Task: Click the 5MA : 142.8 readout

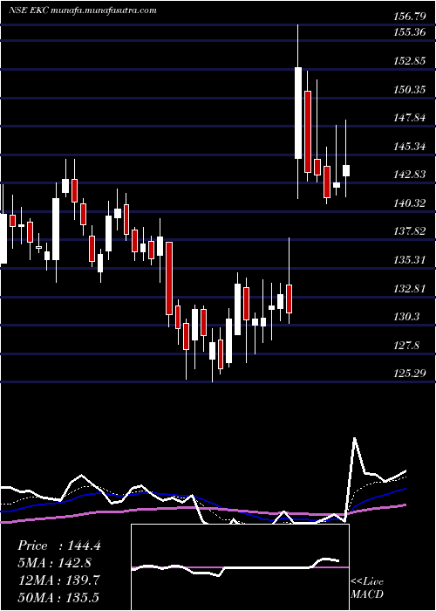Action: point(54,563)
